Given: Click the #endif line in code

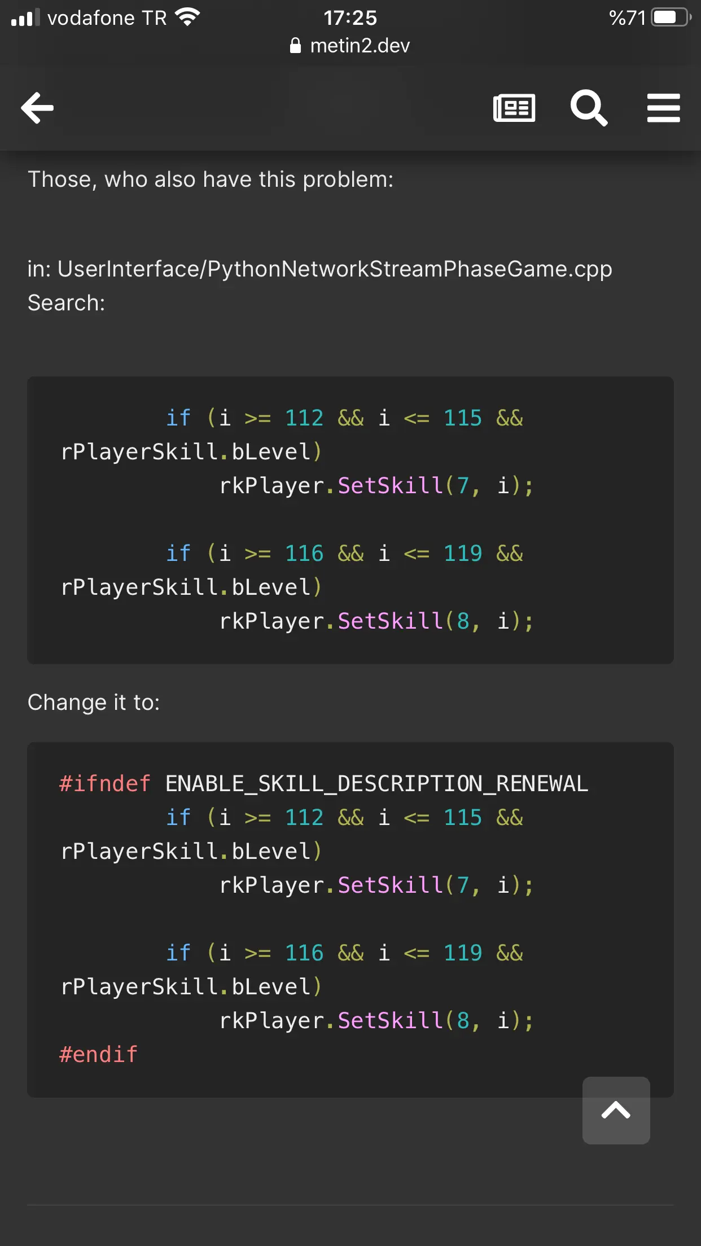Looking at the screenshot, I should pos(99,1054).
